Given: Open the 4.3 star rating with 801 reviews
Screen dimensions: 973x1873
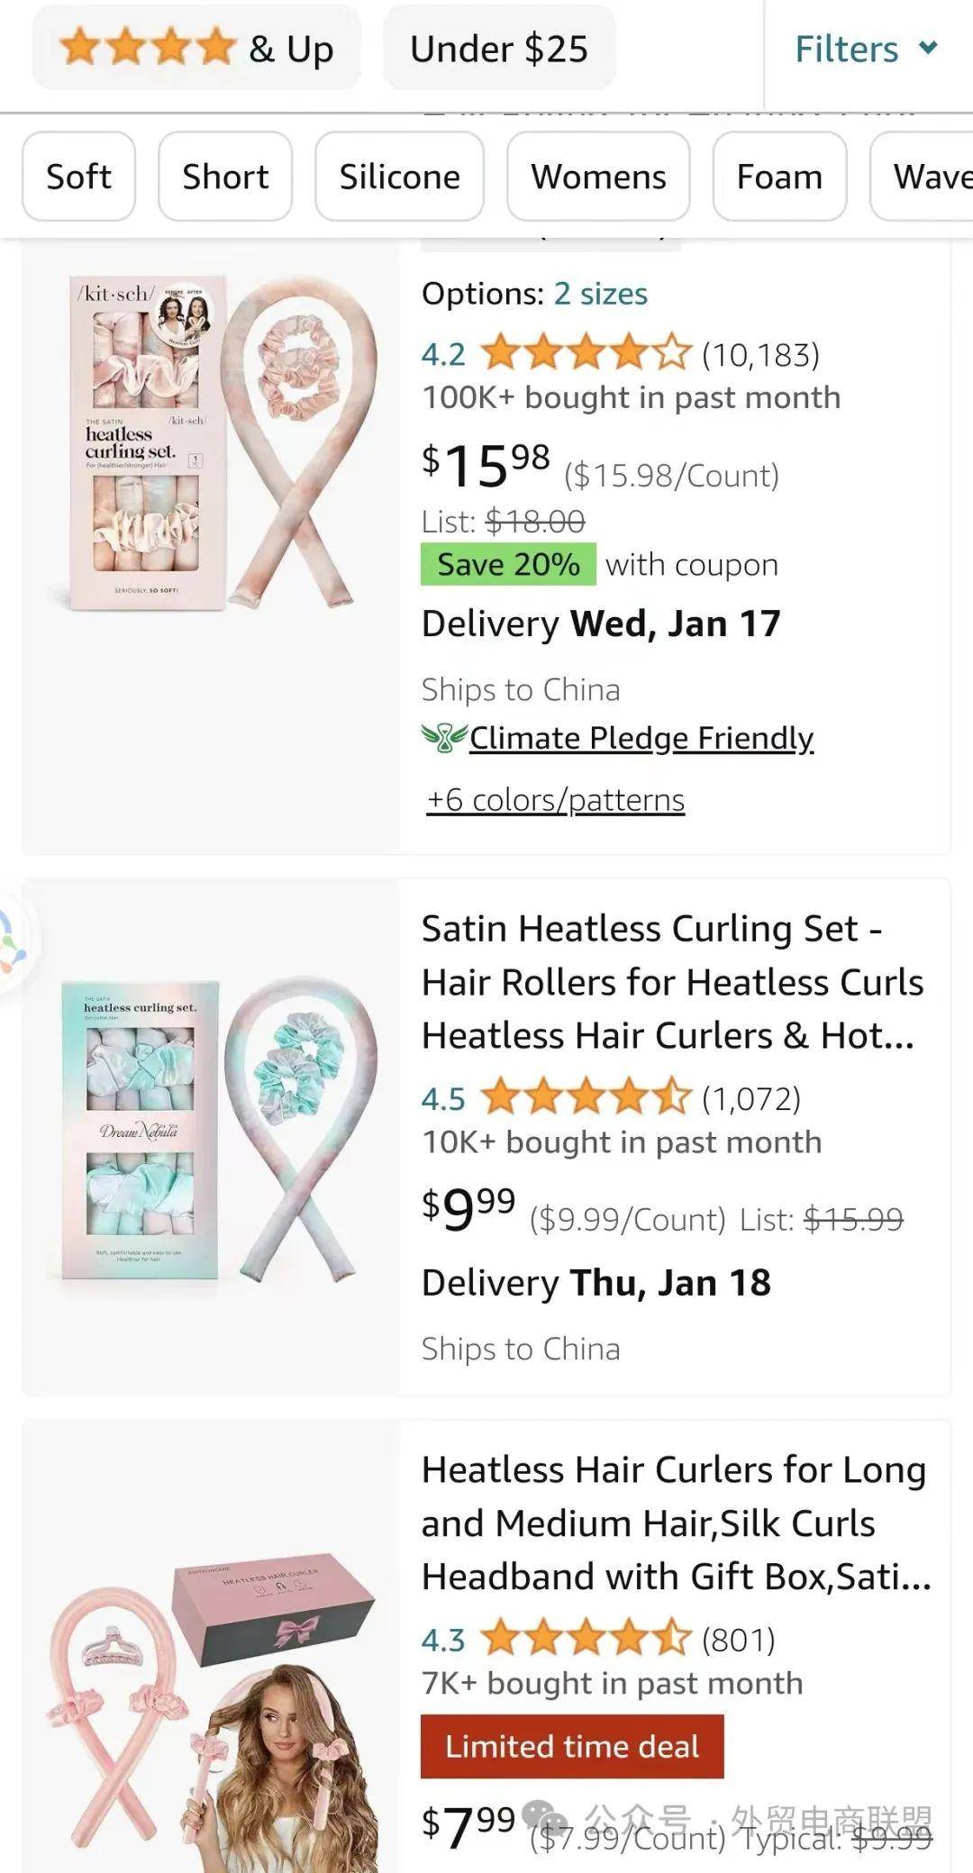Looking at the screenshot, I should [x=555, y=1639].
